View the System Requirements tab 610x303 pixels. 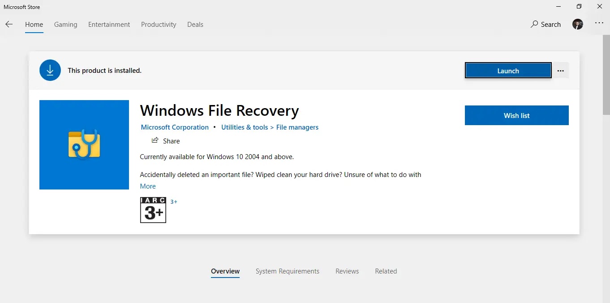pyautogui.click(x=288, y=271)
